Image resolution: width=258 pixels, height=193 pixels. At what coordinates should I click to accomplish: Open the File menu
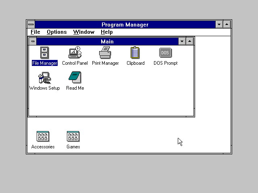35,32
